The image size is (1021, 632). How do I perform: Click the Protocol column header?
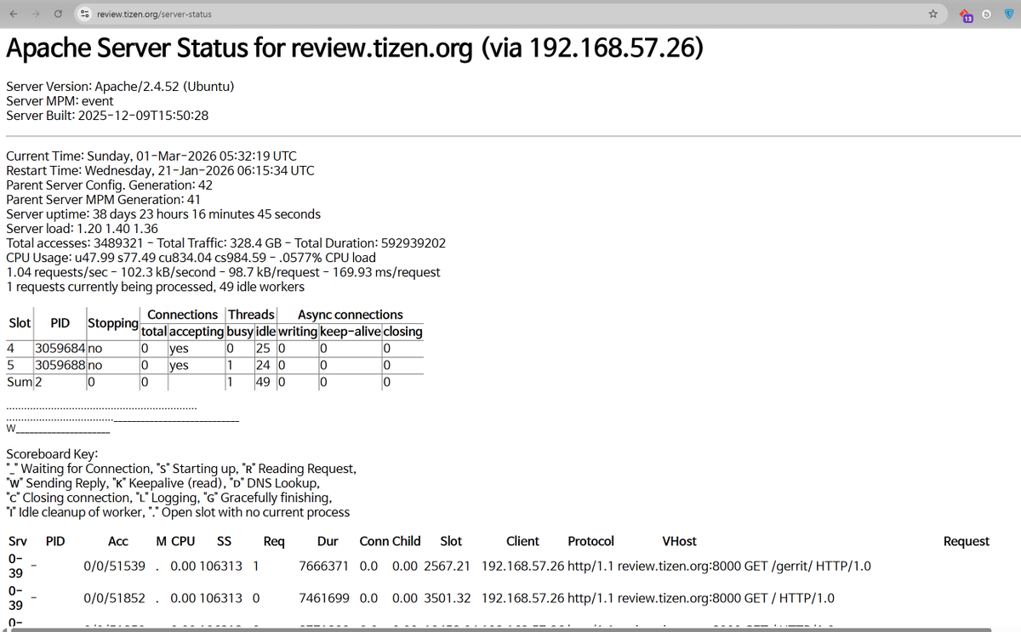click(x=590, y=541)
